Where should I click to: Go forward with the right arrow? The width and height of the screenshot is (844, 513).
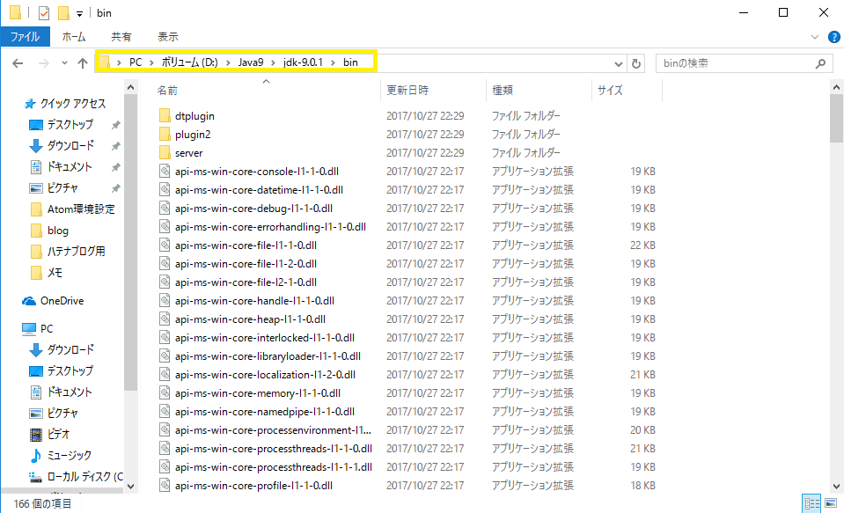[x=44, y=63]
